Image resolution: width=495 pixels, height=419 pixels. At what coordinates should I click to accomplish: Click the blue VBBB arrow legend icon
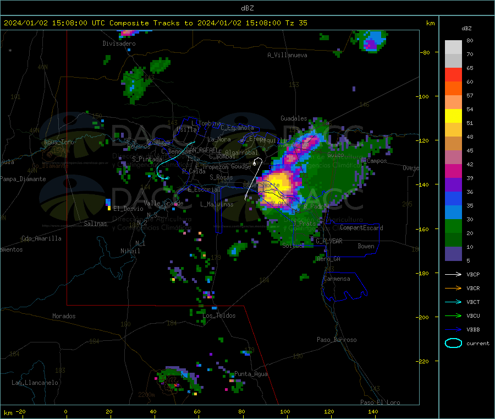pyautogui.click(x=453, y=329)
